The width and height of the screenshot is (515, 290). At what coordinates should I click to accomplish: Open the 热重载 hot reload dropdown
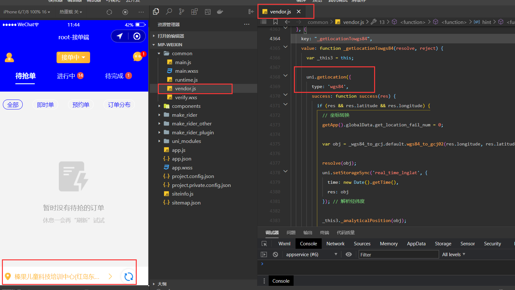[x=71, y=12]
